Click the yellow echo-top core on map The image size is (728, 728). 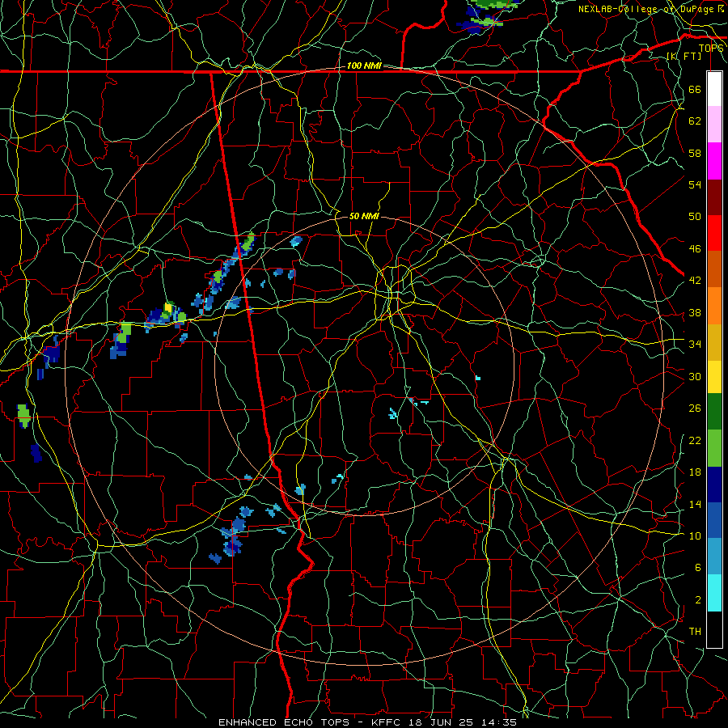coord(168,307)
